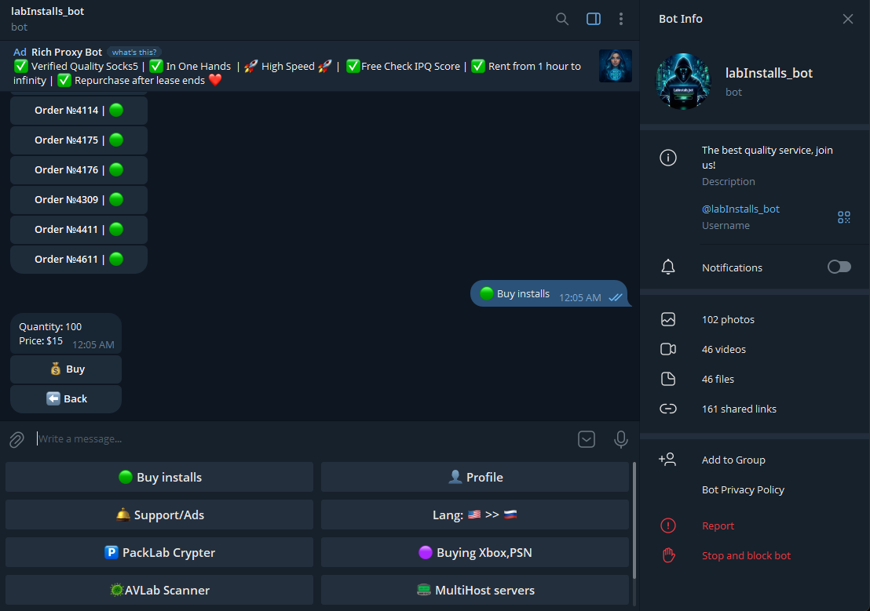This screenshot has height=611, width=870.
Task: Hide the bot keyboard using its toggle icon
Action: (587, 439)
